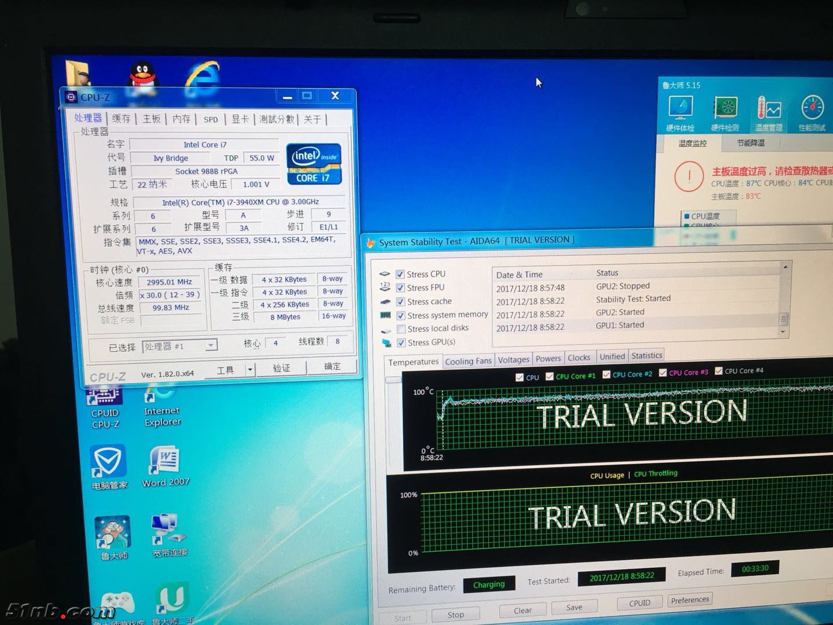
Task: Open 电脑管家 desktop shortcut
Action: click(108, 462)
